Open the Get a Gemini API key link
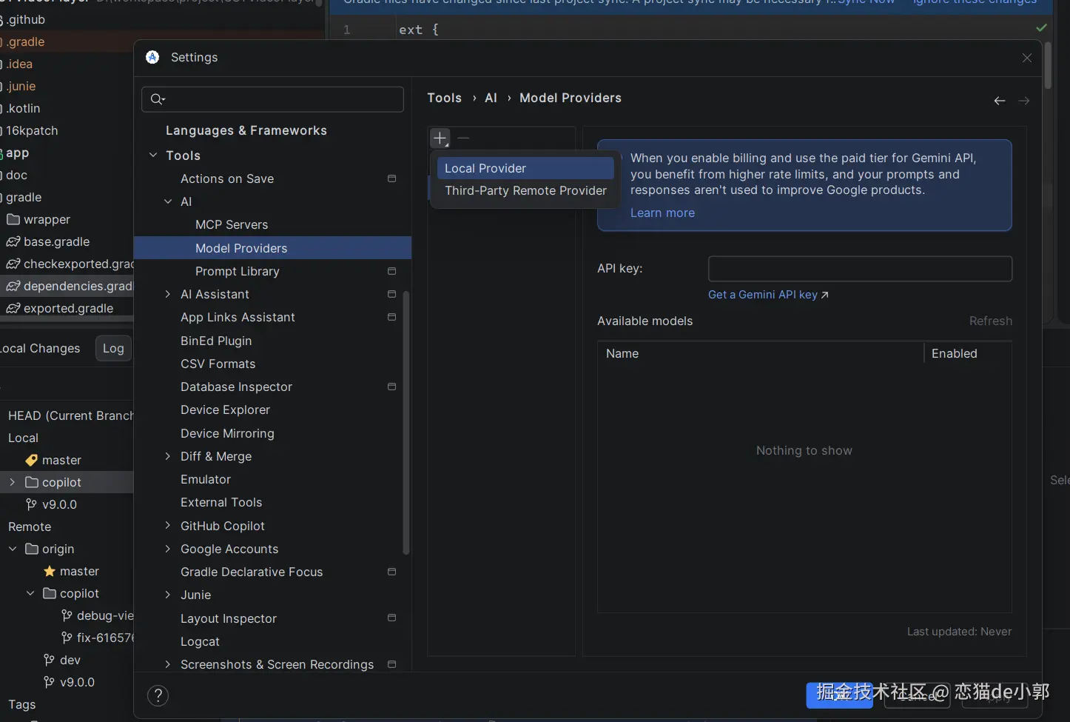 pos(763,295)
